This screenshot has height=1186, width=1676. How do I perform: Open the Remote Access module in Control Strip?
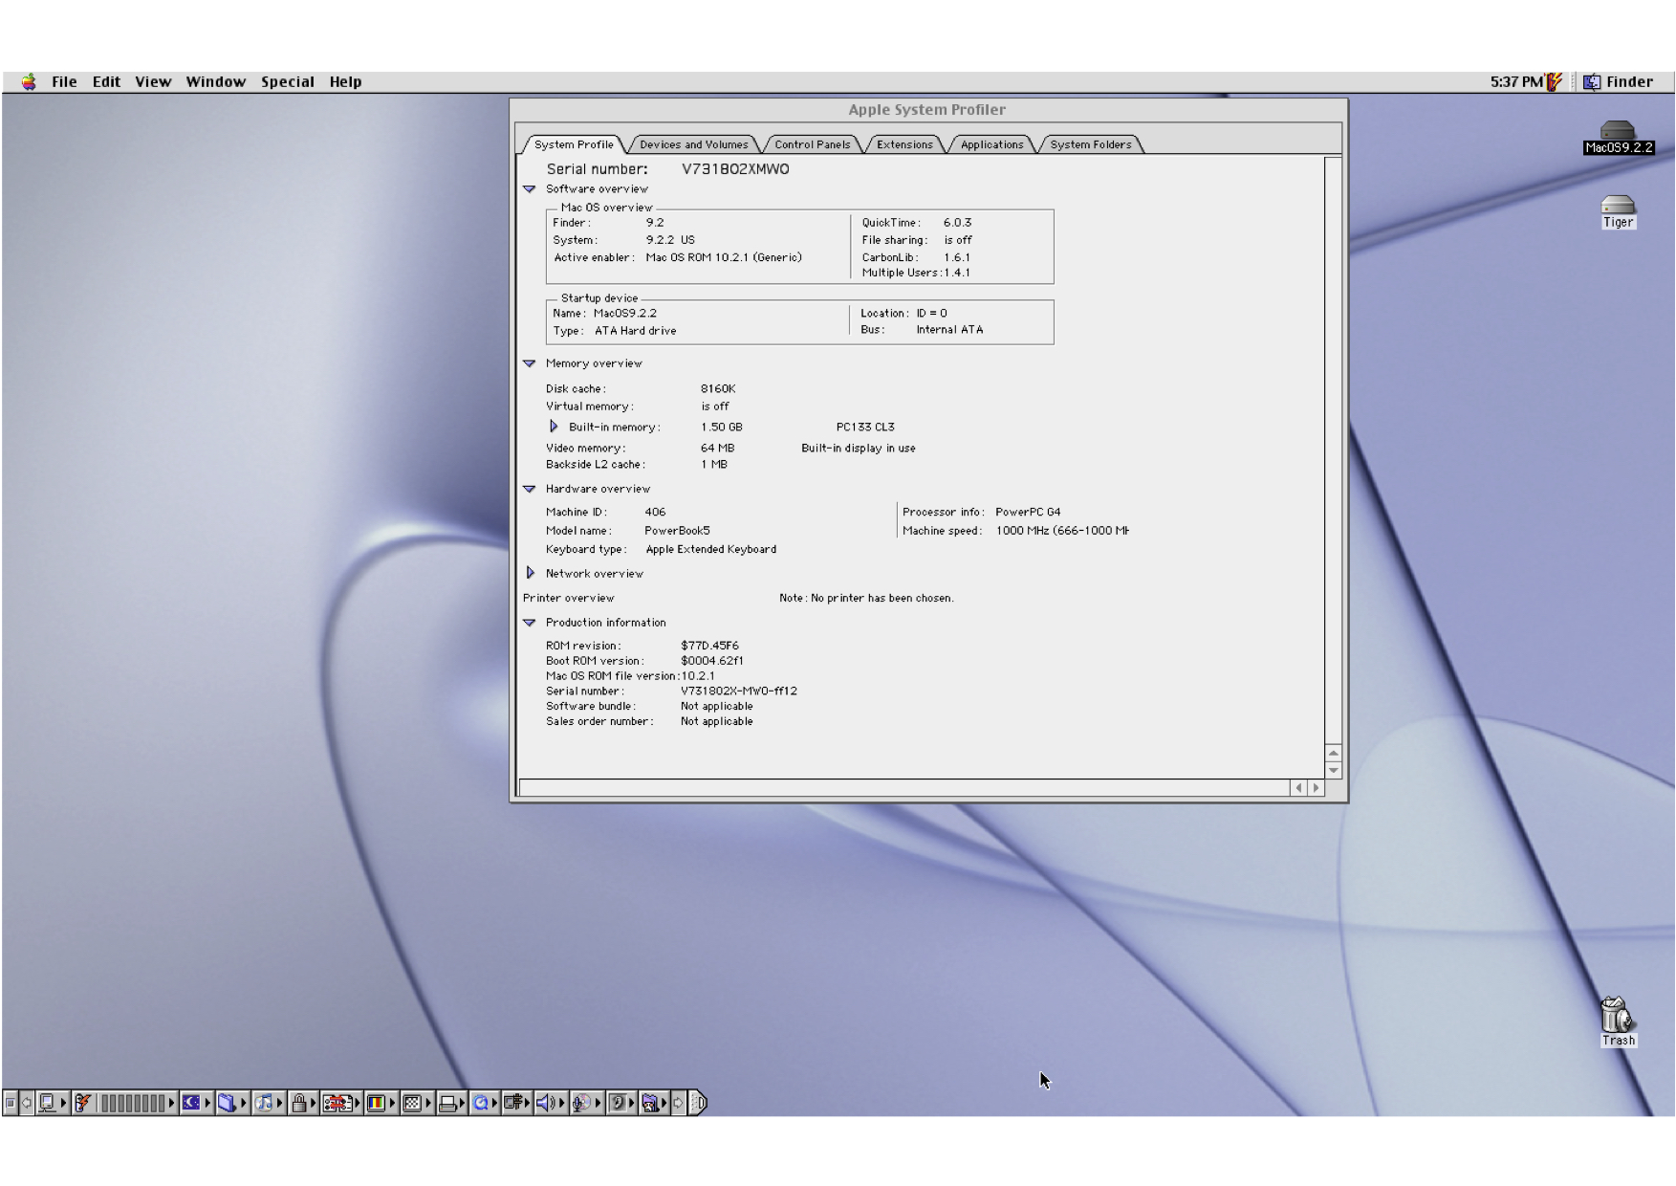coord(516,1103)
